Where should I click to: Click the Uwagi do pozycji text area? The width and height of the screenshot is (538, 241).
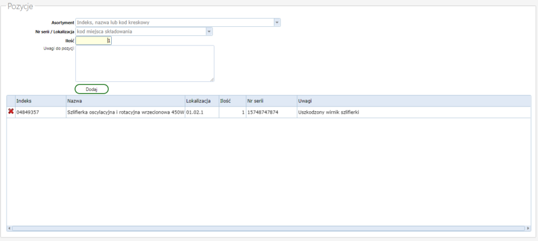pyautogui.click(x=145, y=63)
